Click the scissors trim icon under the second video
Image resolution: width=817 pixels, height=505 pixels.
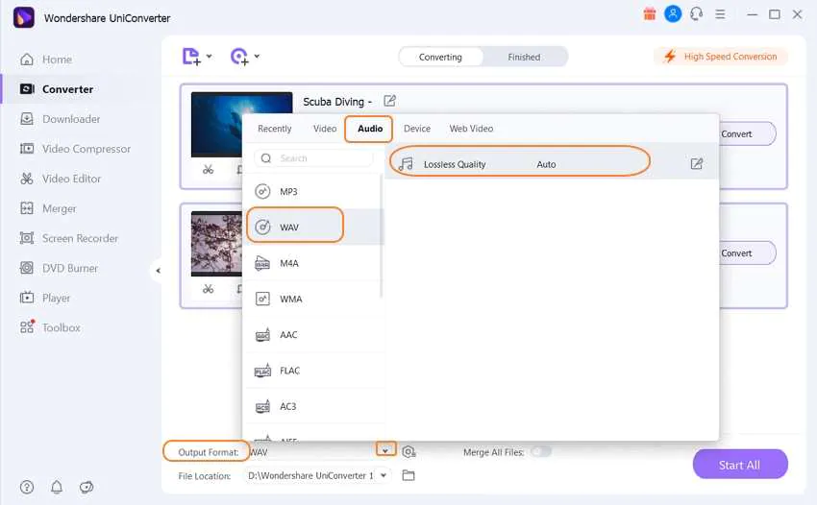pos(208,288)
